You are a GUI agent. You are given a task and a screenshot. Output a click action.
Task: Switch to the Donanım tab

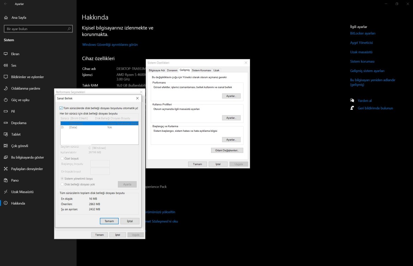(172, 70)
